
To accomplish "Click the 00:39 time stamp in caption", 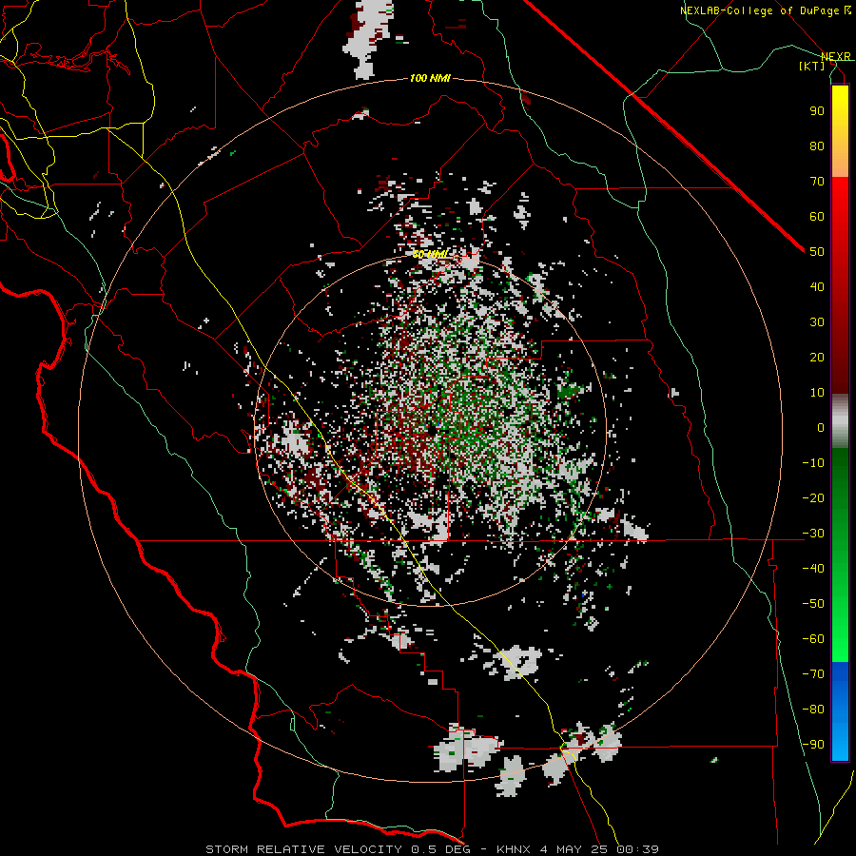I will pos(637,849).
